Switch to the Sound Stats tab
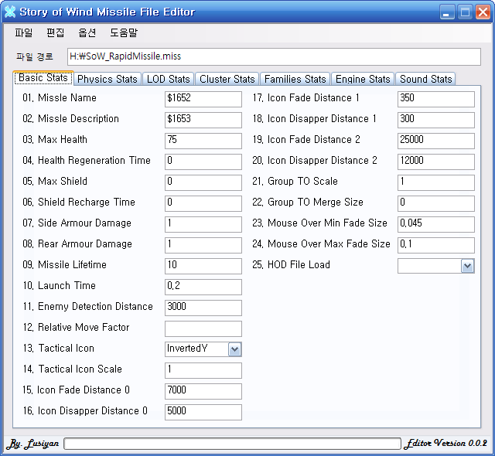 pos(426,79)
